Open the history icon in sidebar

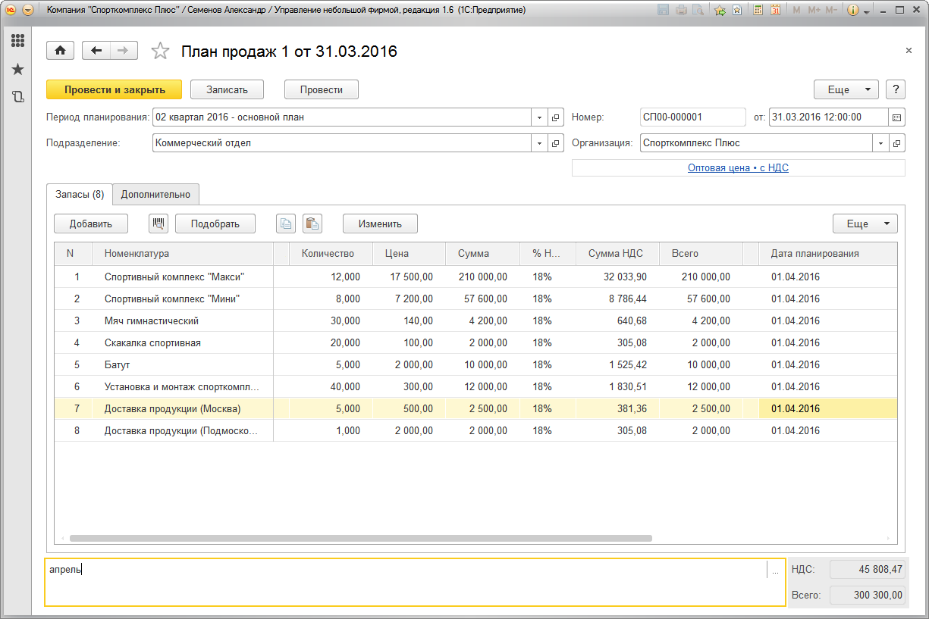coord(17,97)
